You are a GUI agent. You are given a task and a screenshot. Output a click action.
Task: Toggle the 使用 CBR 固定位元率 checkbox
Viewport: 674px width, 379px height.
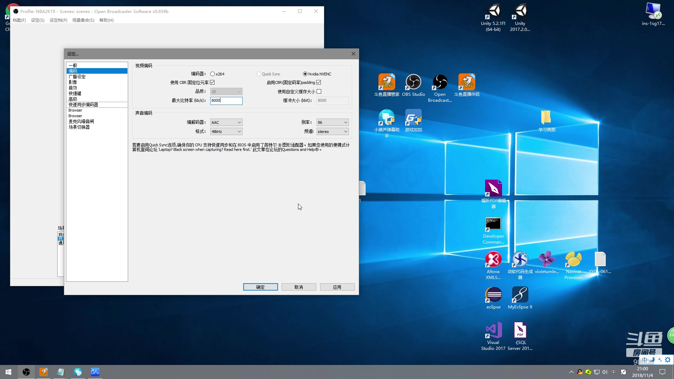tap(212, 82)
